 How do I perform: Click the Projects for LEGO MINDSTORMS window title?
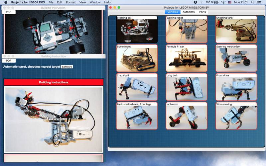pos(186,7)
